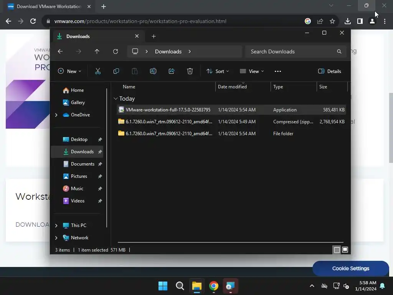Collapse the Today group

point(116,99)
